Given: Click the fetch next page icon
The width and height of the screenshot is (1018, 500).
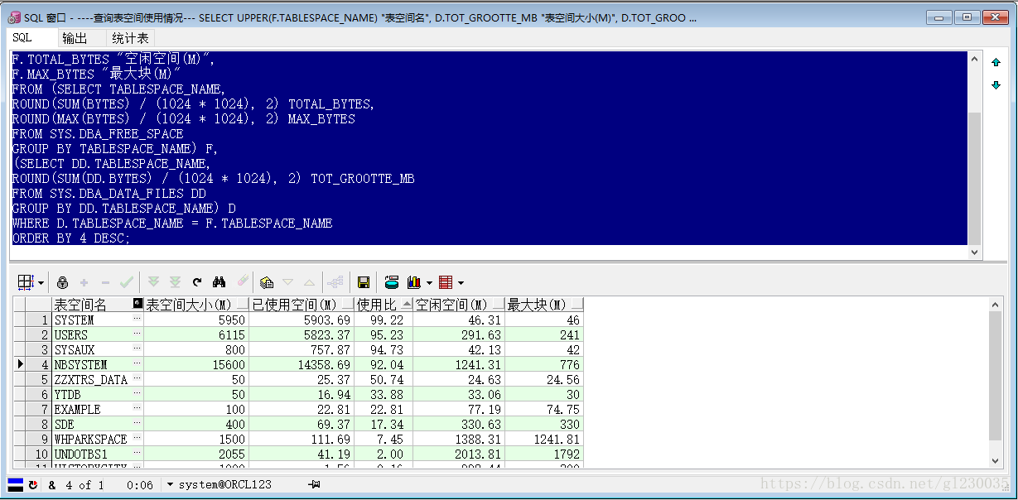Looking at the screenshot, I should tap(153, 282).
